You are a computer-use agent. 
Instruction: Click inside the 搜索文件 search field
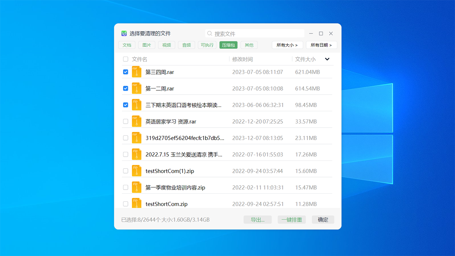pyautogui.click(x=254, y=33)
